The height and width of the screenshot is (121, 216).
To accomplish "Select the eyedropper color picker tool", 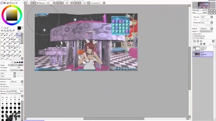I will point(13,31).
